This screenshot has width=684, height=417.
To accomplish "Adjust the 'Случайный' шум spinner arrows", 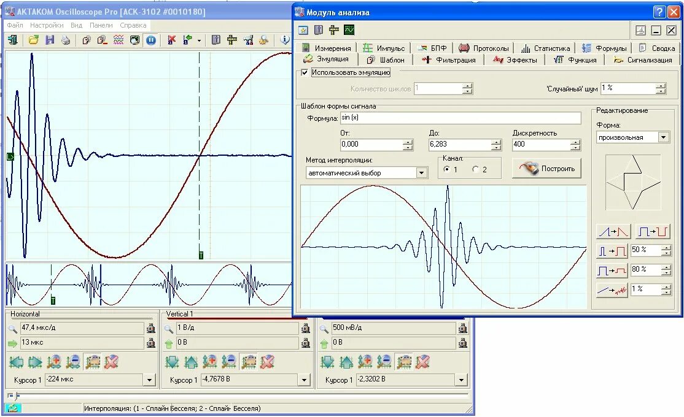I will [661, 88].
